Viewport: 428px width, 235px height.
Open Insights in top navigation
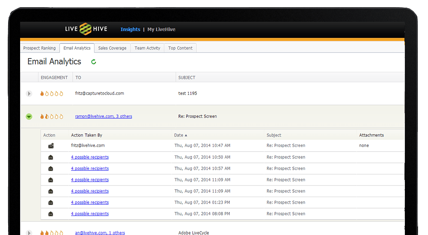point(130,29)
